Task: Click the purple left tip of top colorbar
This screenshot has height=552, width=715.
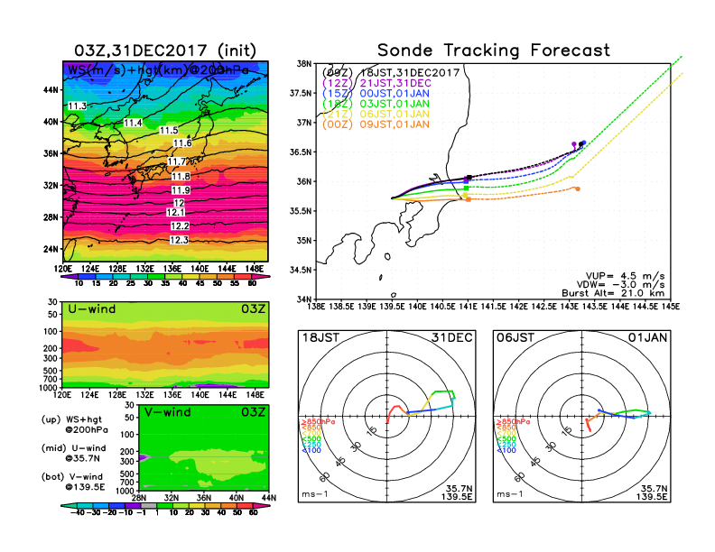Action: pos(68,277)
